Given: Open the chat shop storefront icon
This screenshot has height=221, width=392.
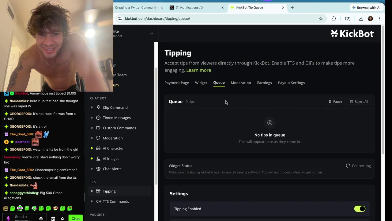Looking at the screenshot, I should point(53,219).
